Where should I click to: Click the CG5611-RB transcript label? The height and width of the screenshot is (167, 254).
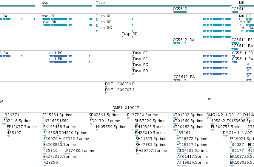point(242,40)
